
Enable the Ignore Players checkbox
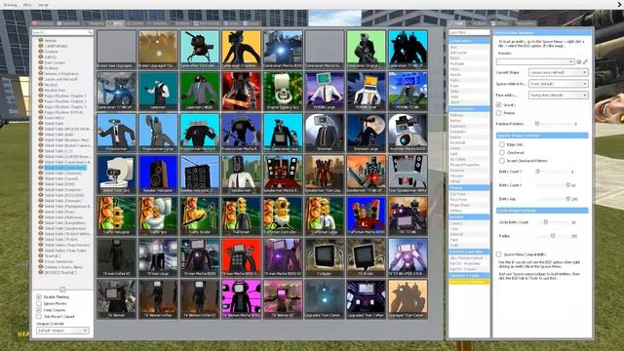pos(39,303)
